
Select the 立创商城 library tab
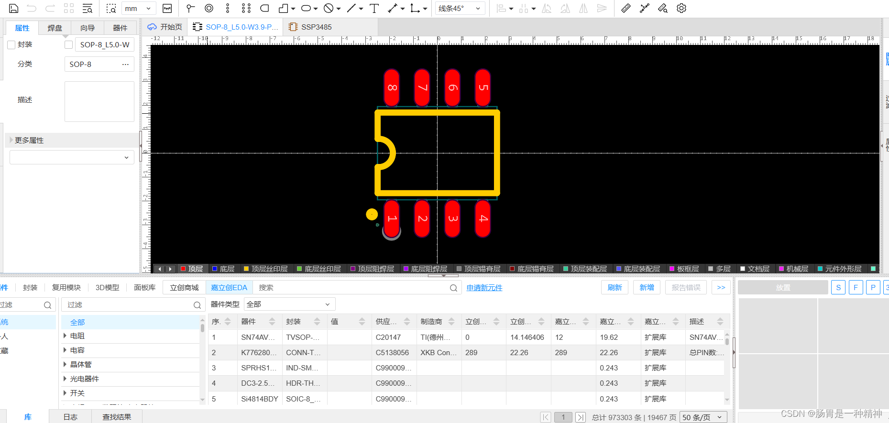pyautogui.click(x=184, y=287)
